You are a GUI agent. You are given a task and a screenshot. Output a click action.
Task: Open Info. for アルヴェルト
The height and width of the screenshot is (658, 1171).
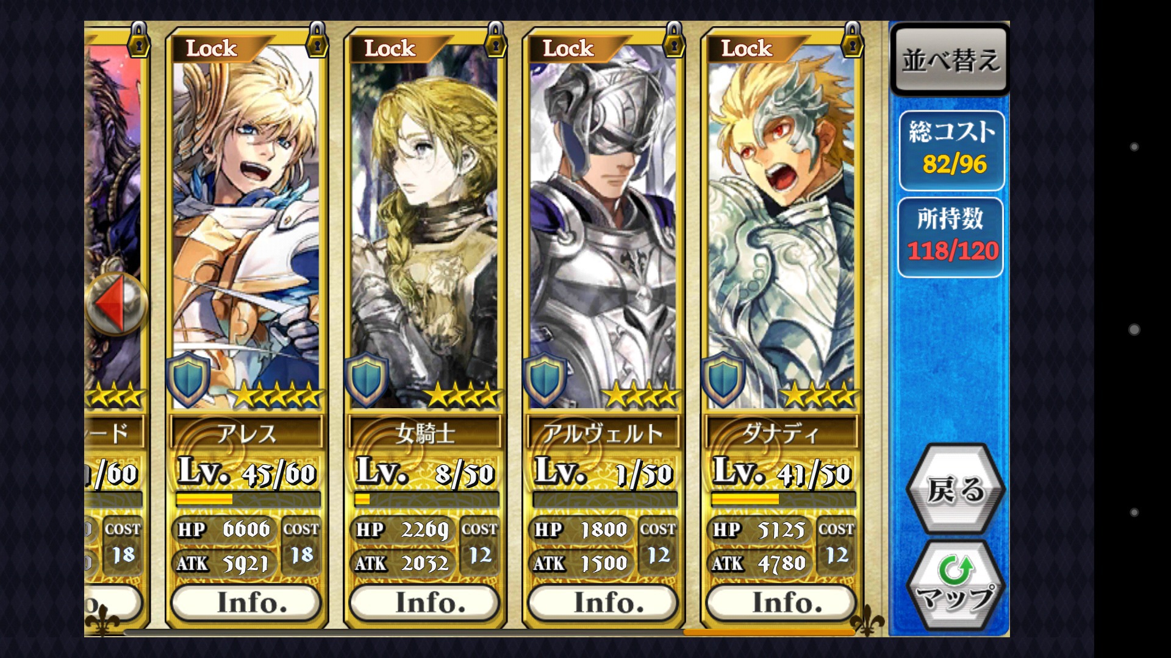click(x=603, y=603)
